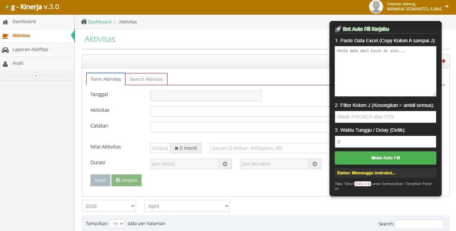Viewport: 456px width, 231px height.
Task: Click the Aktivitas page heading
Action: pyautogui.click(x=100, y=39)
